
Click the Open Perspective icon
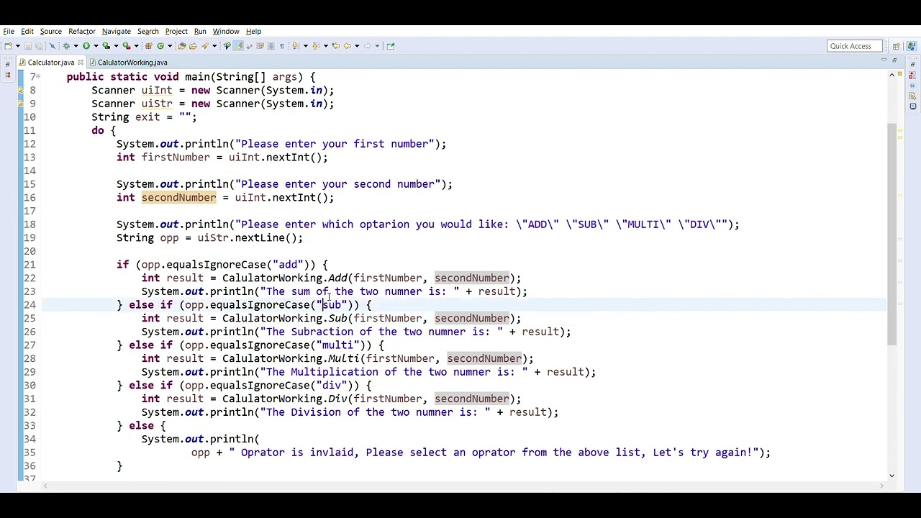coord(896,46)
